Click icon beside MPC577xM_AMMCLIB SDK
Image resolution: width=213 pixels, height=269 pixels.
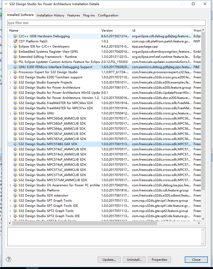pyautogui.click(x=15, y=180)
